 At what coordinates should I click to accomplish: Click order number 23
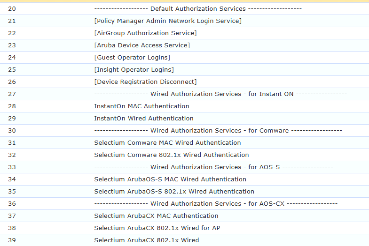point(12,45)
